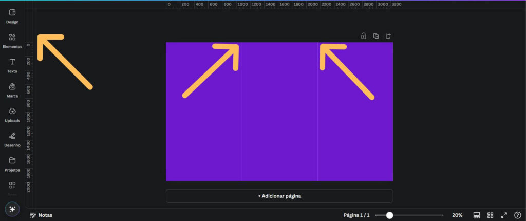Click the zoom slider handle
The width and height of the screenshot is (526, 221).
pyautogui.click(x=390, y=215)
